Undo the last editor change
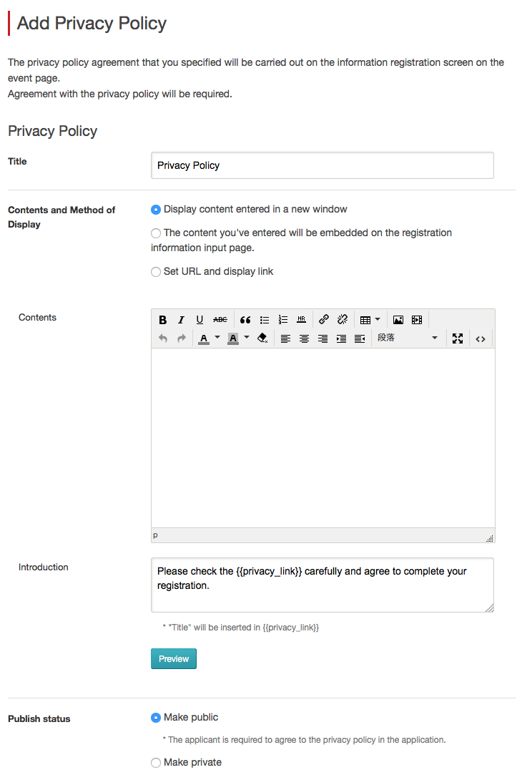Viewport: 522px width, 780px height. pos(162,338)
